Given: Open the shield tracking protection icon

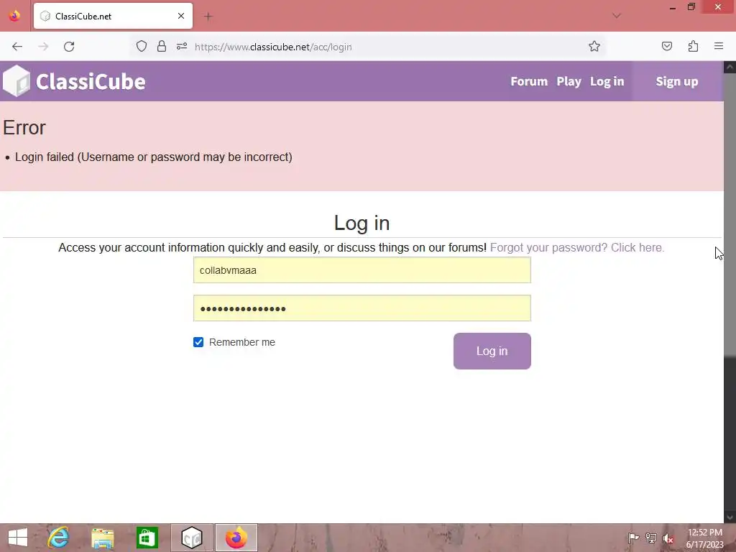Looking at the screenshot, I should (x=142, y=46).
